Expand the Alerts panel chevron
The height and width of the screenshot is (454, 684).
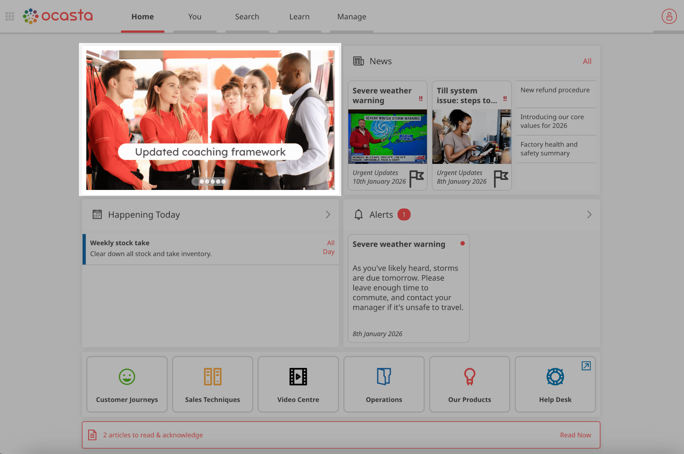pyautogui.click(x=589, y=215)
